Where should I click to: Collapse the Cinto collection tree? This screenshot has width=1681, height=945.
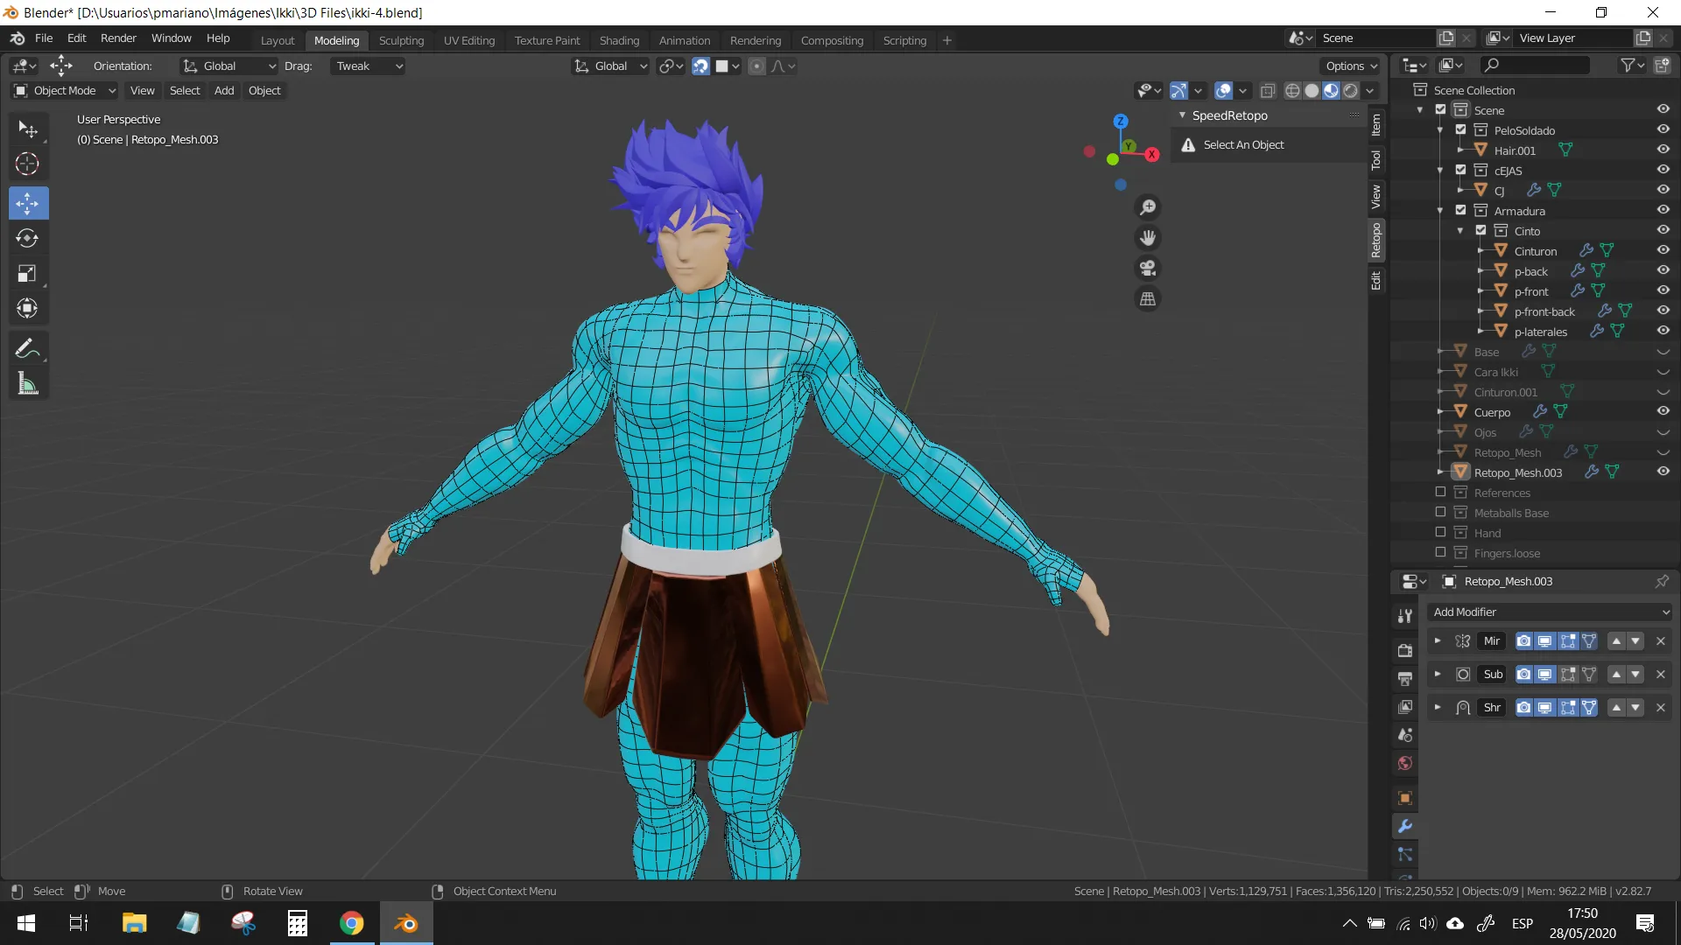(1459, 231)
